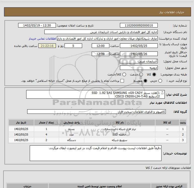
Task: Click the واحد شمارش column header
Action: [x=72, y=123]
